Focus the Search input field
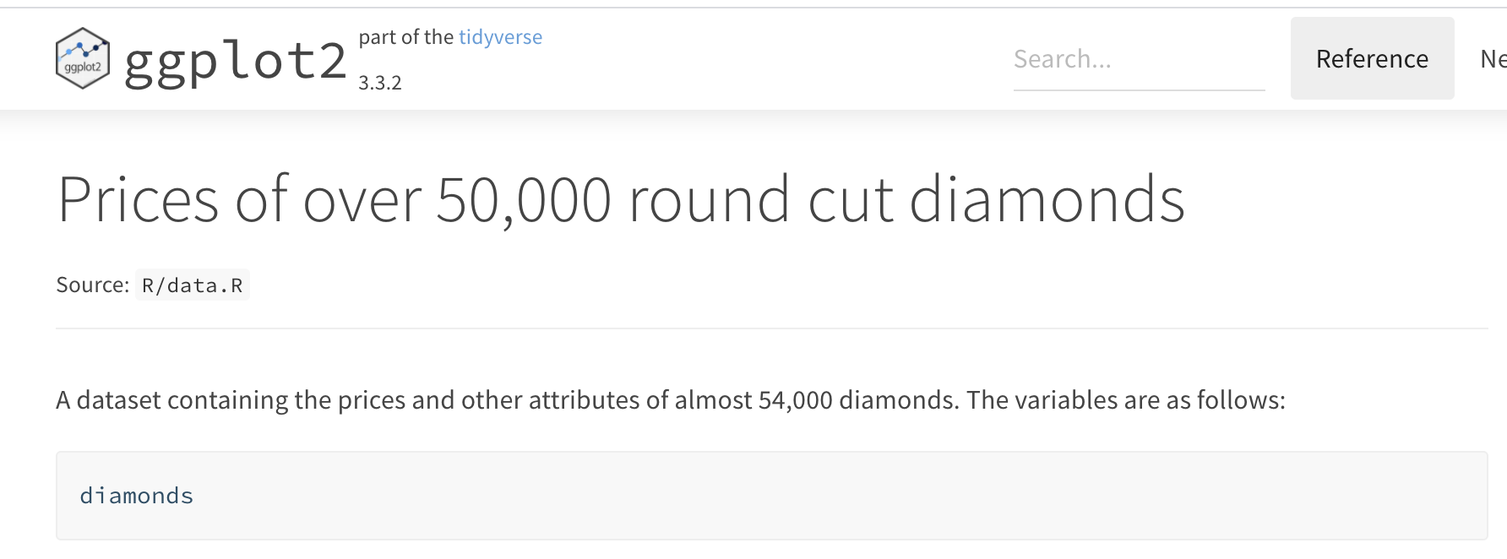Screen dimensions: 1507x559 click(x=1138, y=59)
